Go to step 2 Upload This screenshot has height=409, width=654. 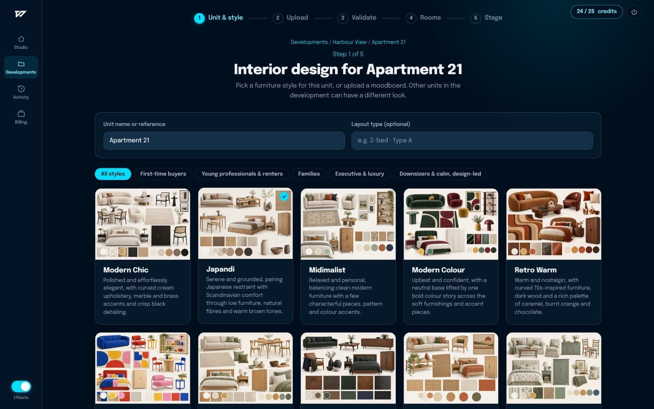pyautogui.click(x=291, y=18)
